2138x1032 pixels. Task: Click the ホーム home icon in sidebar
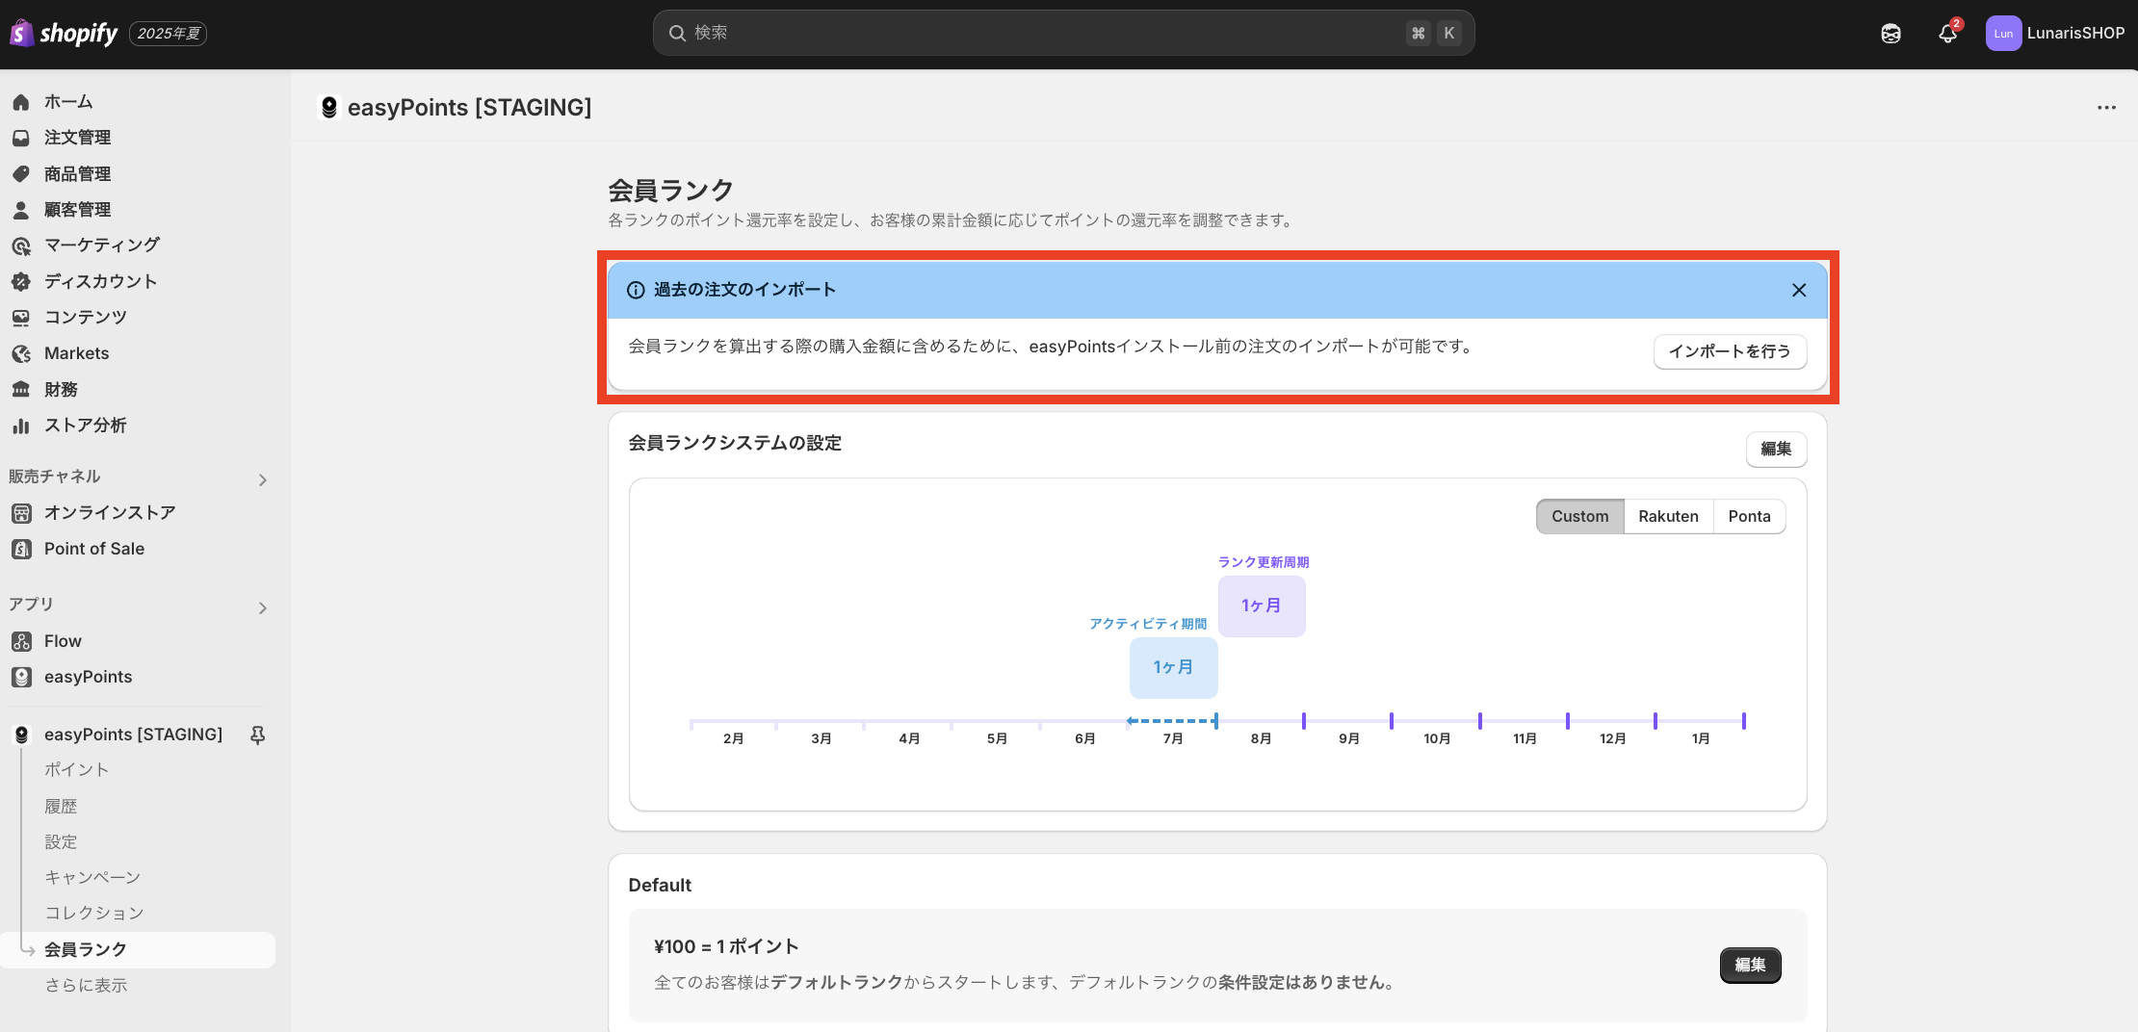tap(21, 102)
